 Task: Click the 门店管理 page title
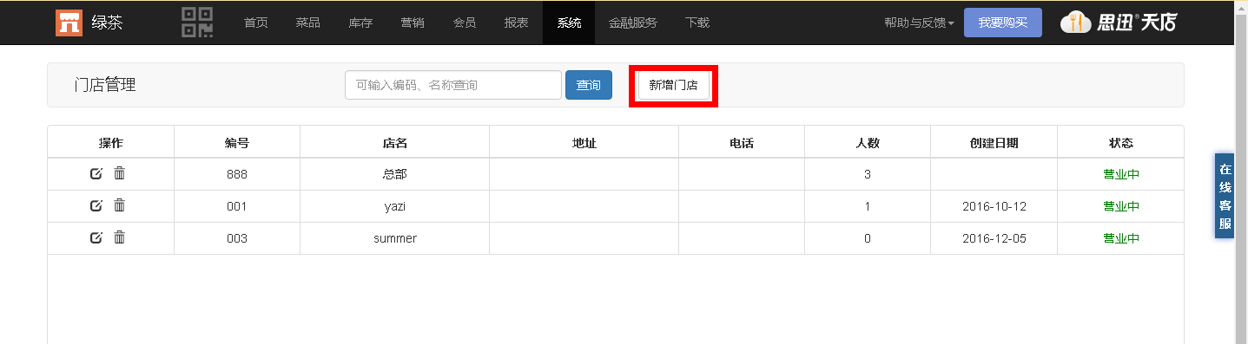pyautogui.click(x=105, y=85)
